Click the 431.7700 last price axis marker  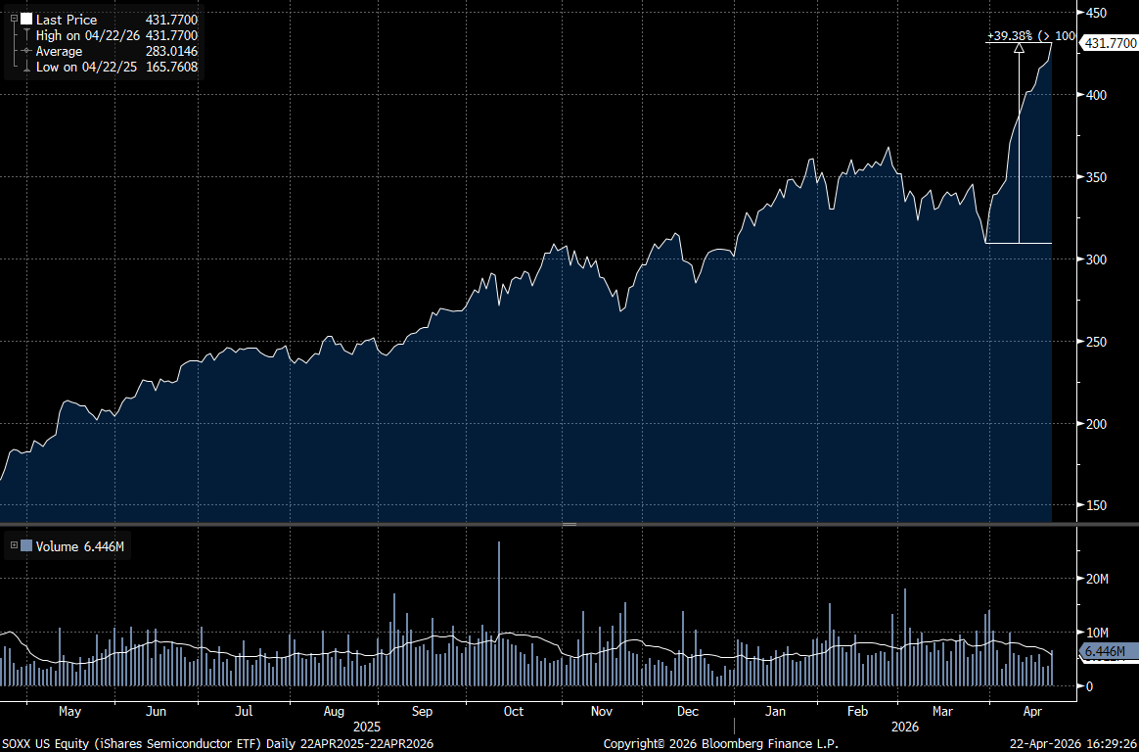click(1109, 43)
